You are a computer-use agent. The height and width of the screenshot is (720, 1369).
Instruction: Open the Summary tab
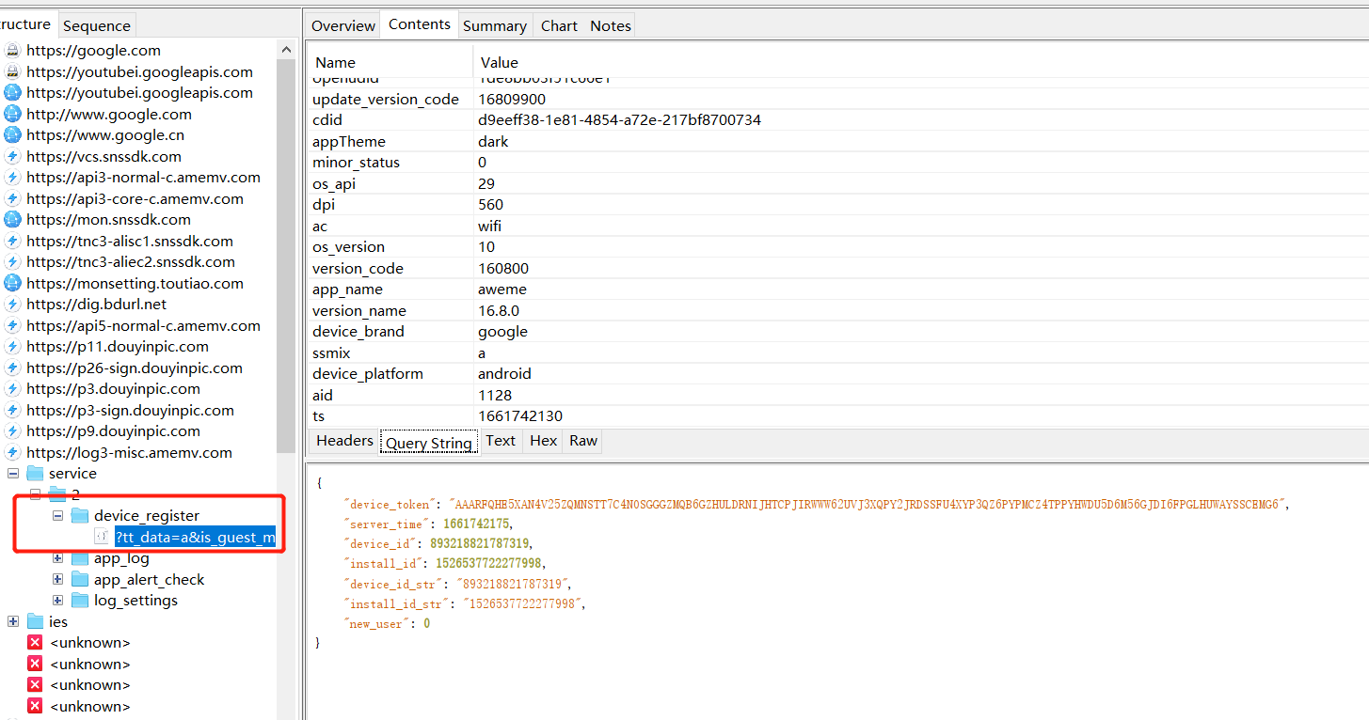click(494, 25)
